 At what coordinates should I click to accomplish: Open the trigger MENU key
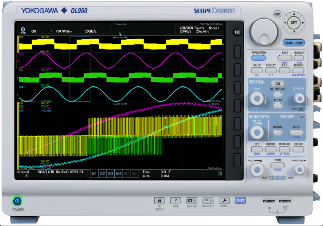296,133
